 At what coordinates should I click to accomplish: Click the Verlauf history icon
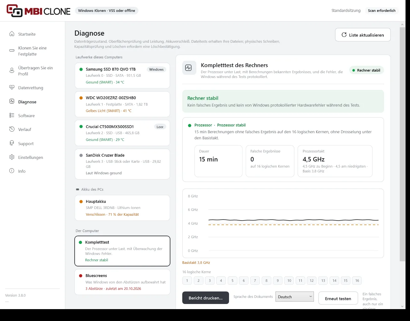(x=12, y=129)
